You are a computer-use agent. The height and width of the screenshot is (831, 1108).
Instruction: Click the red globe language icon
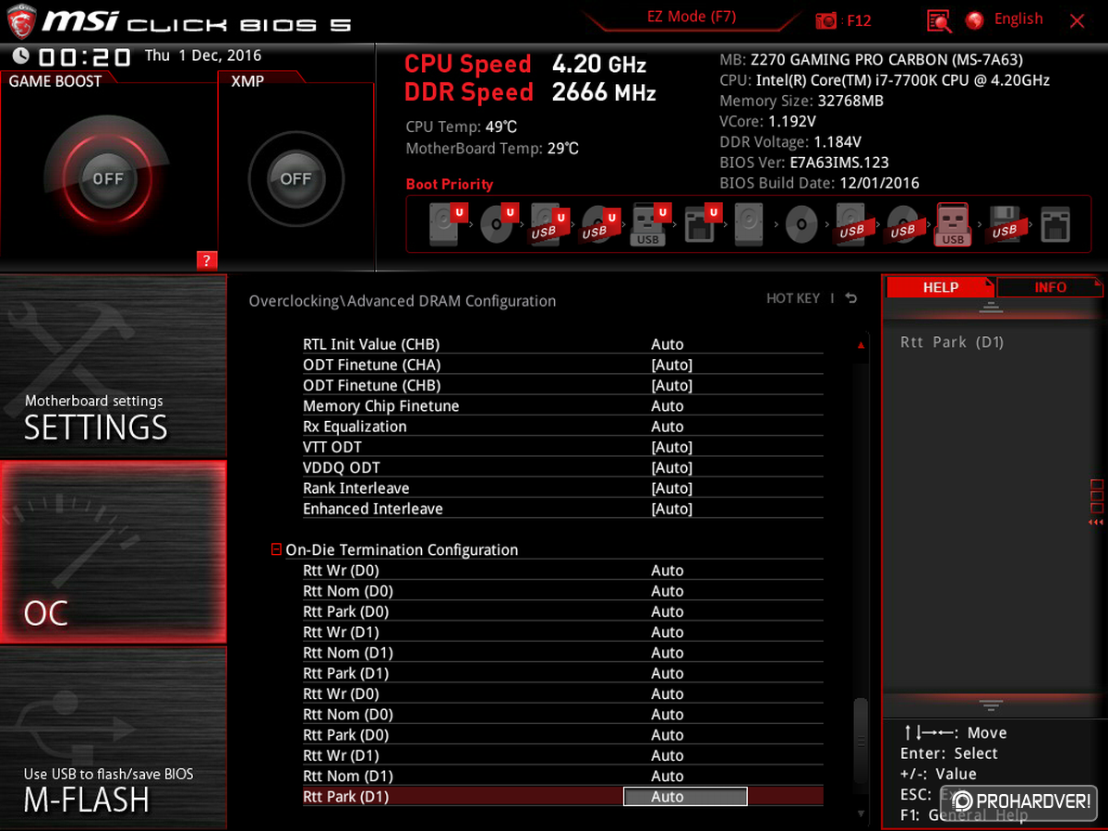point(974,20)
